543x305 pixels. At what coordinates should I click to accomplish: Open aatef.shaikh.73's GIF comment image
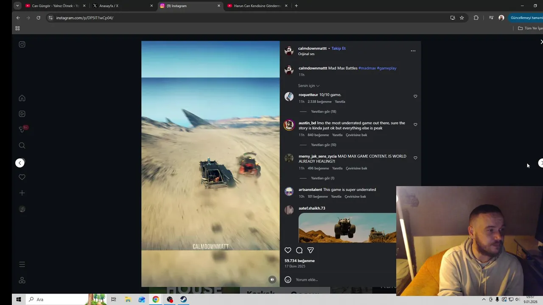click(x=347, y=228)
